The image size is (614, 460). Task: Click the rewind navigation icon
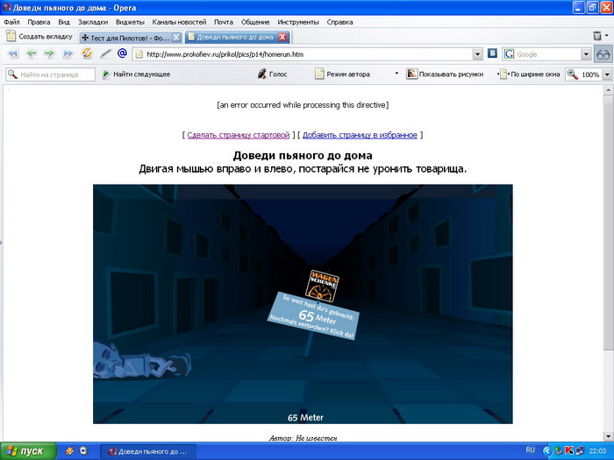click(x=13, y=53)
